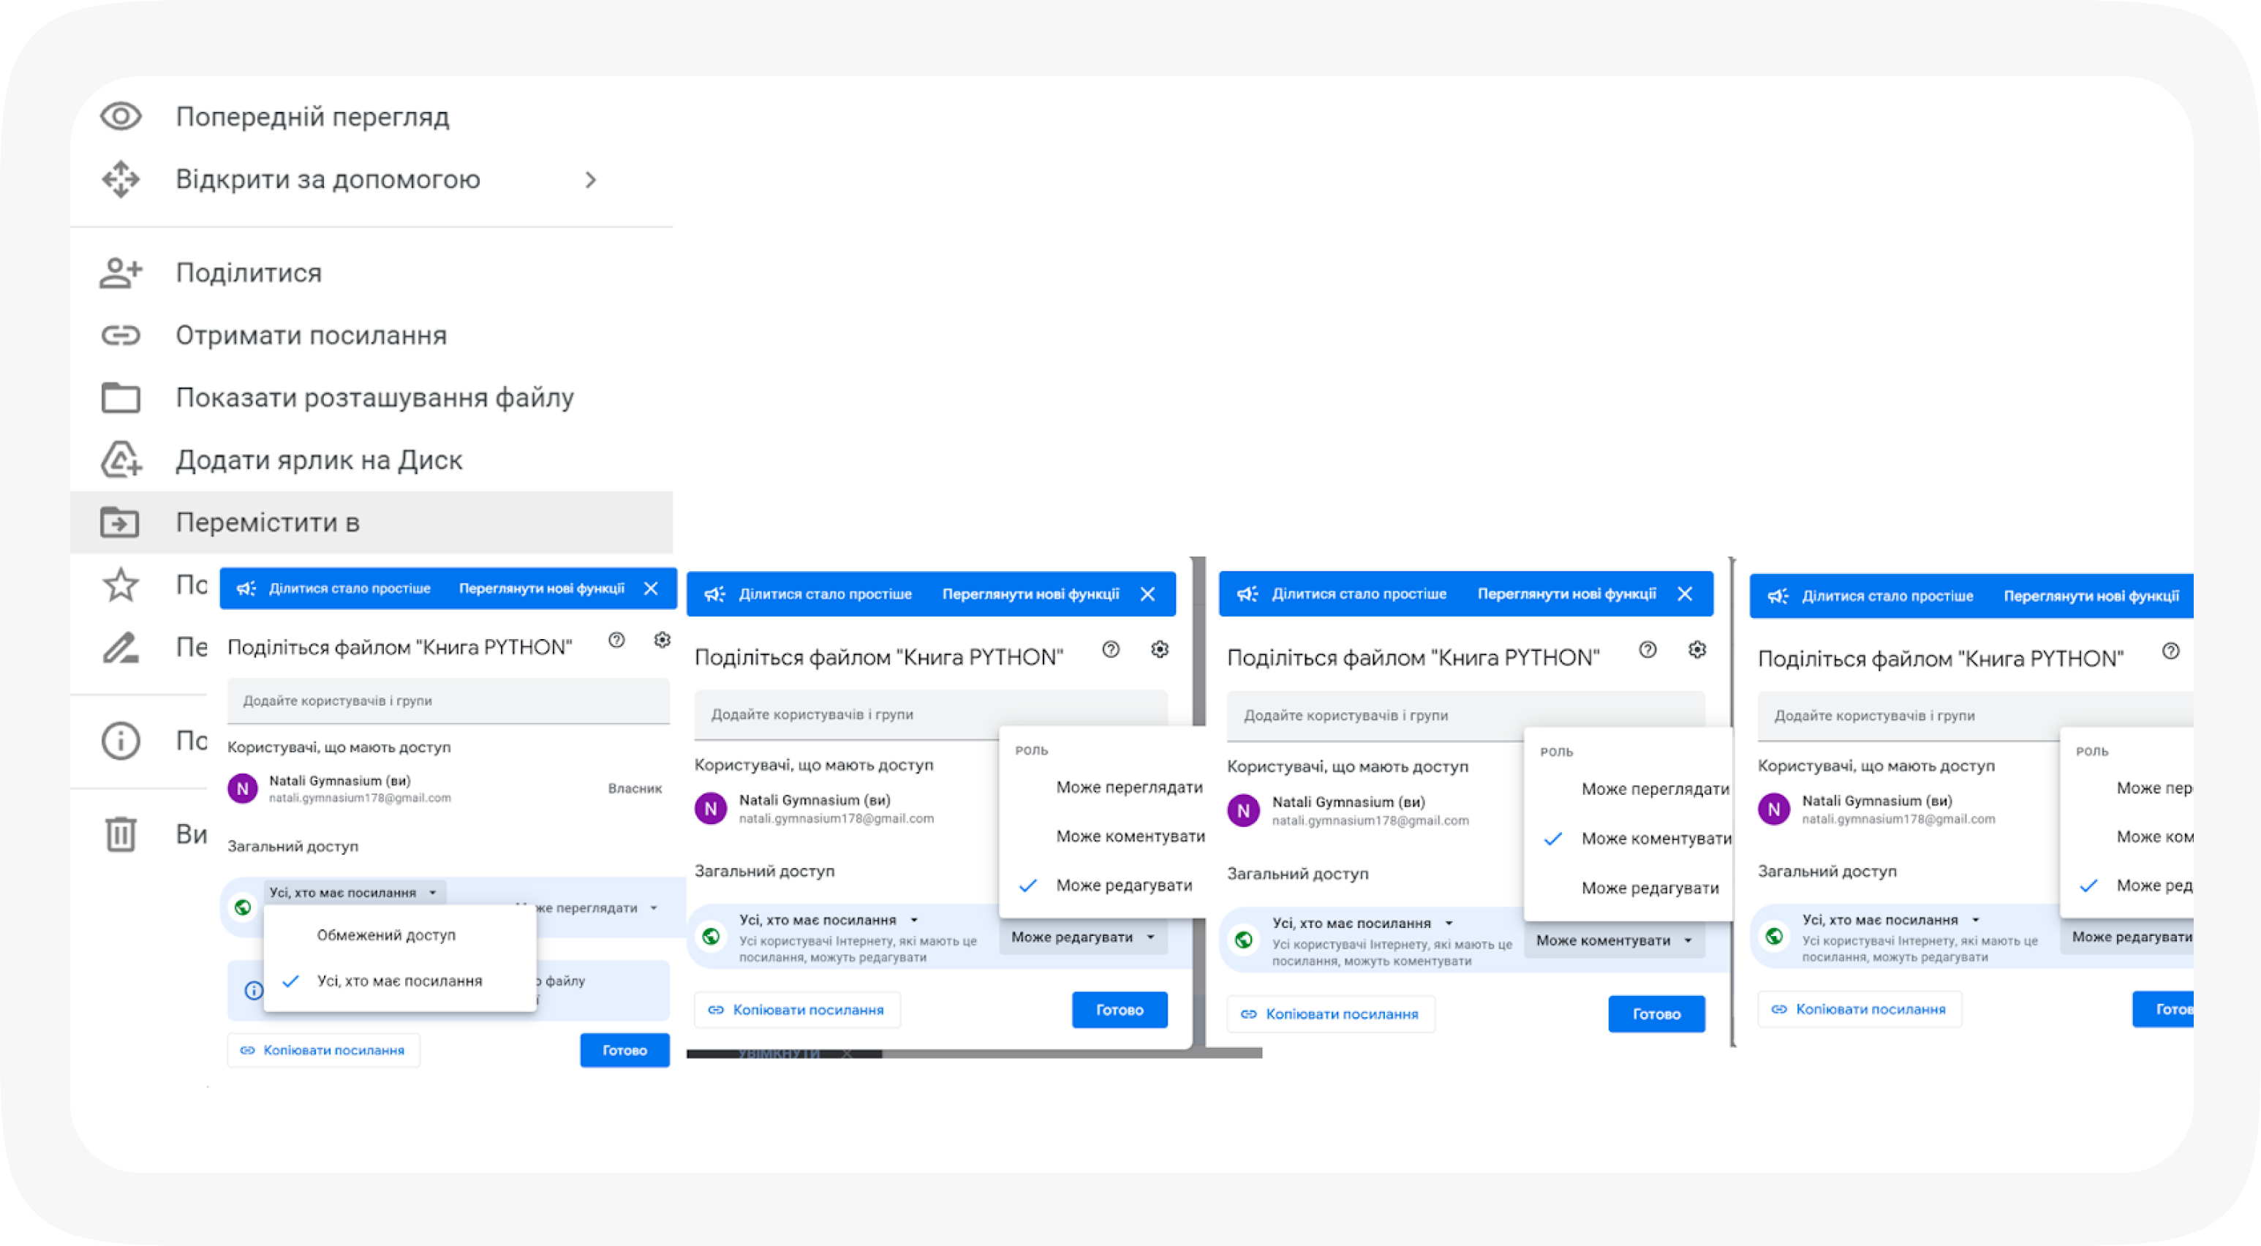Click the Поділитися person-plus icon
Image resolution: width=2261 pixels, height=1246 pixels.
pyautogui.click(x=120, y=272)
